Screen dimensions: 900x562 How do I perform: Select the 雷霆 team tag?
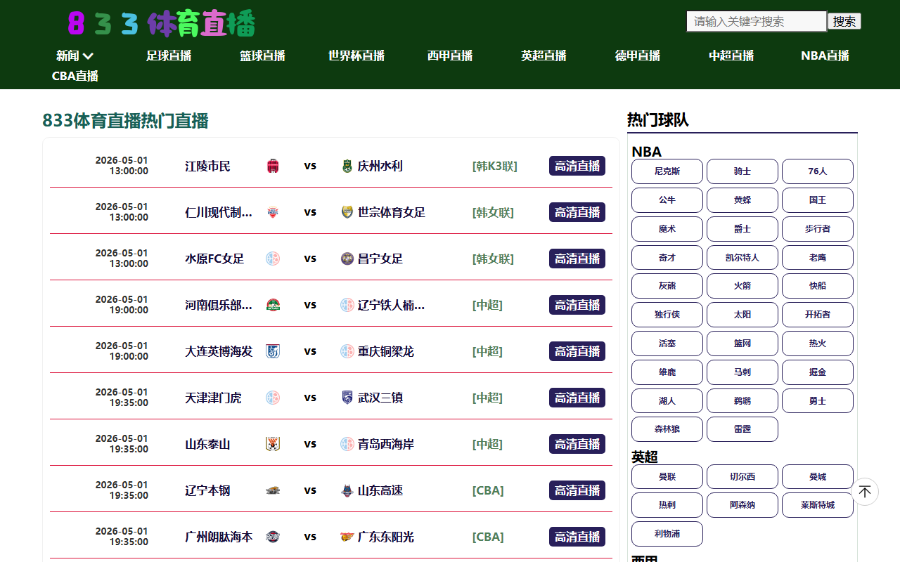pyautogui.click(x=742, y=429)
